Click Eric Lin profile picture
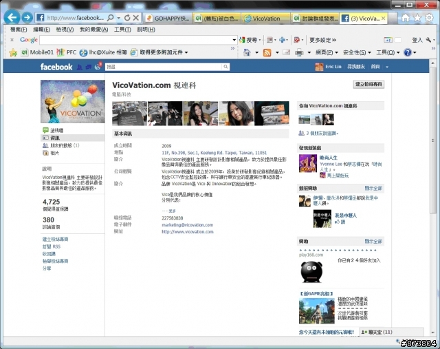 [x=319, y=67]
